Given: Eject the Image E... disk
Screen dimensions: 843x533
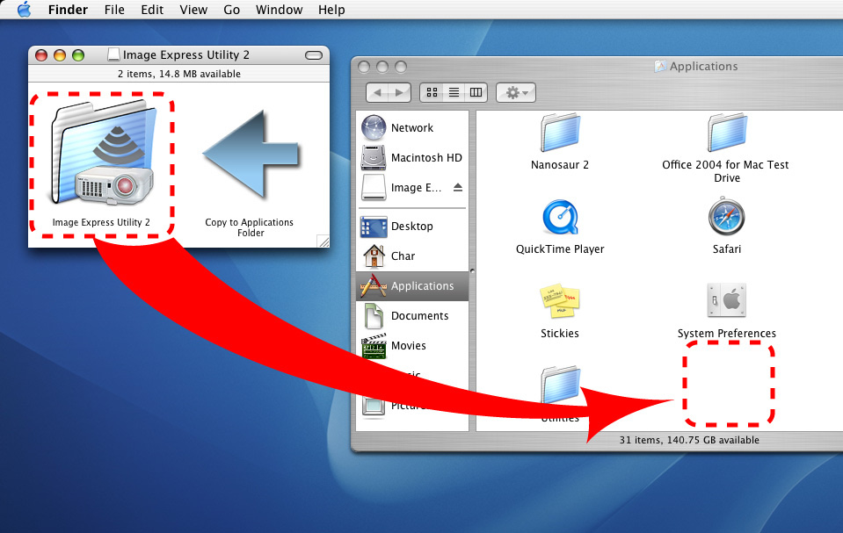Looking at the screenshot, I should (x=457, y=188).
